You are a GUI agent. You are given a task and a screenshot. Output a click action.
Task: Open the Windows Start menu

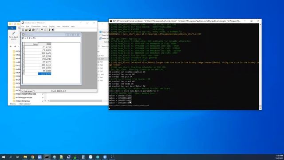[x=3, y=157]
